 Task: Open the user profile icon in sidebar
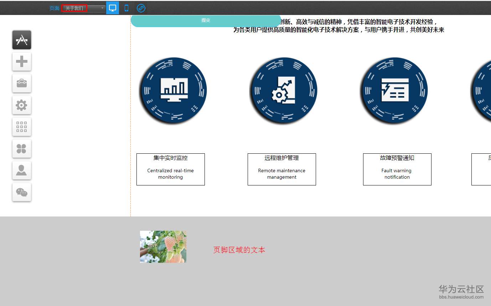pyautogui.click(x=22, y=170)
